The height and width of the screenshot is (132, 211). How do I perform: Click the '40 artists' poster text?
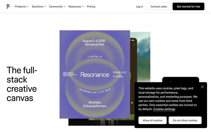pos(95,102)
